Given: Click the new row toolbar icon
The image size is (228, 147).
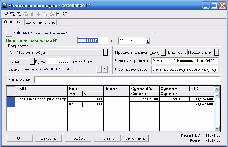Looking at the screenshot, I should click(x=6, y=14).
